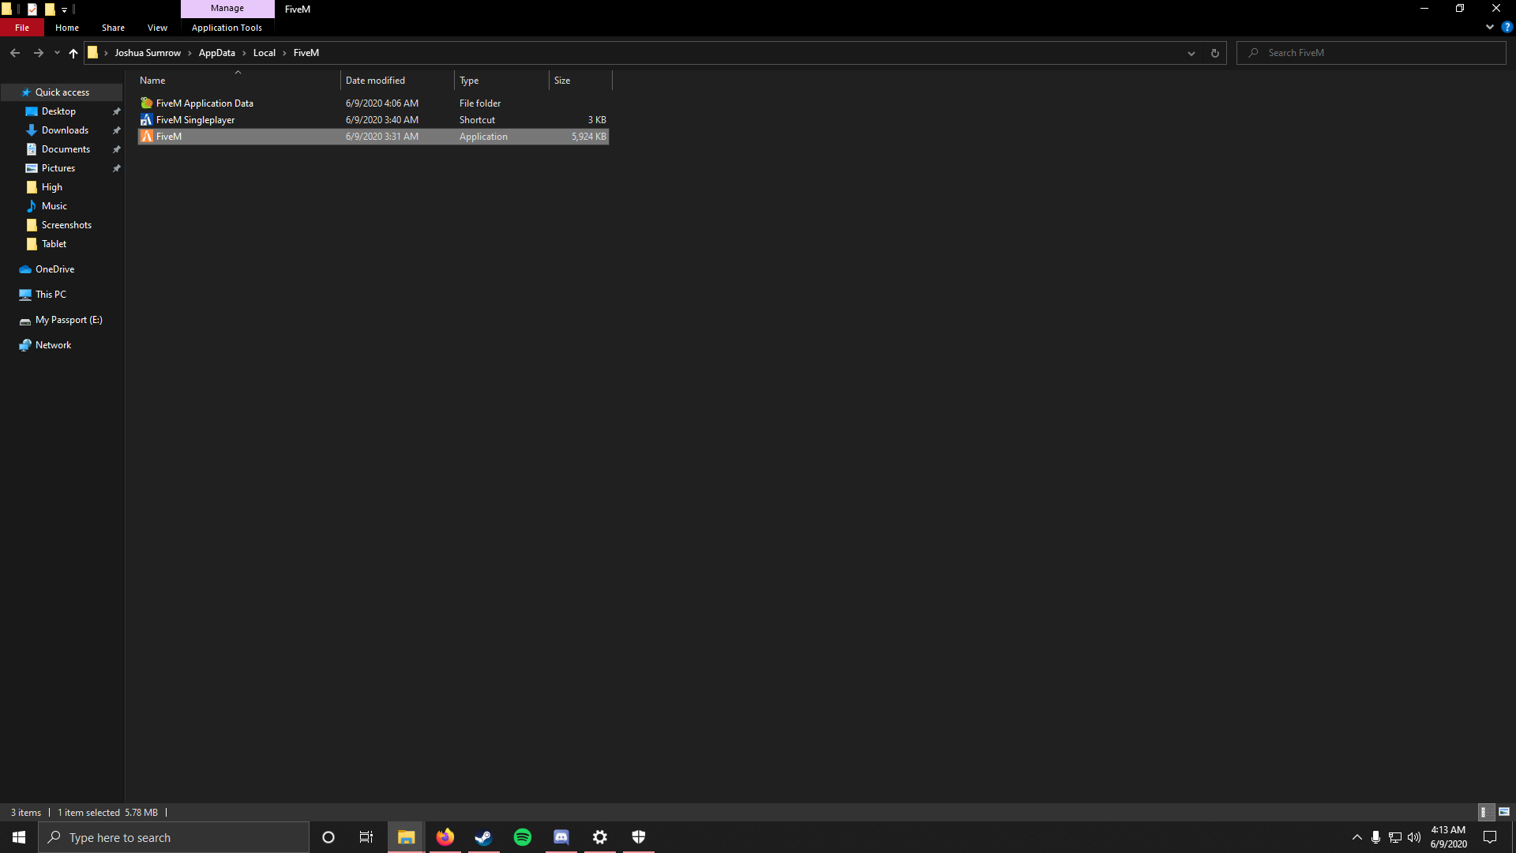Click the FiveM application icon in file list

coord(146,137)
